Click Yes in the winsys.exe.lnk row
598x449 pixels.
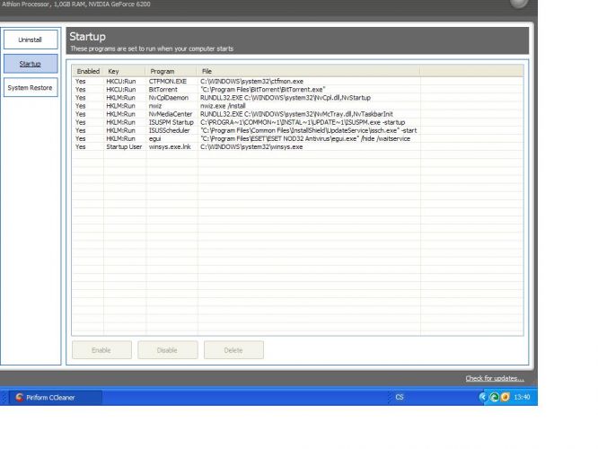click(x=81, y=147)
